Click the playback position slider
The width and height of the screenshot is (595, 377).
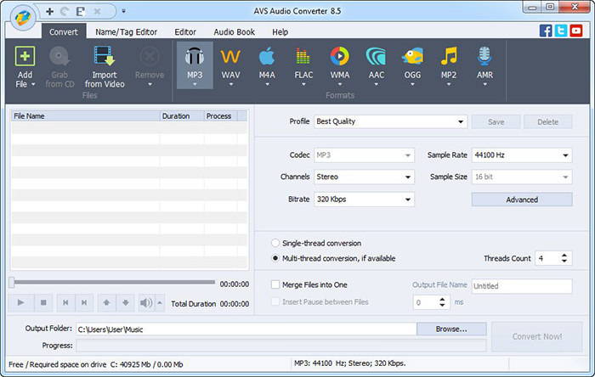tap(110, 283)
